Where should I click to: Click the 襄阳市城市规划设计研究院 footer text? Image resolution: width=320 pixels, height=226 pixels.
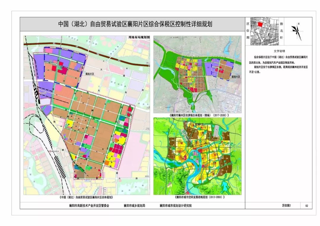[175, 206]
